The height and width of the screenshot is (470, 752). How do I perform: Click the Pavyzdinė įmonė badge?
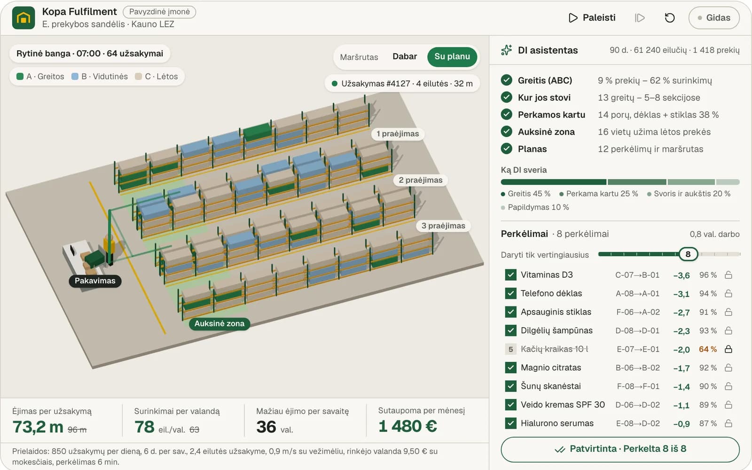159,12
